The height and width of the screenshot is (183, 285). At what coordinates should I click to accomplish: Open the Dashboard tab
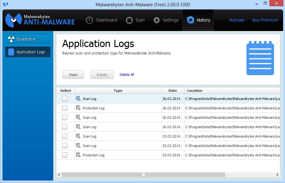tap(101, 20)
